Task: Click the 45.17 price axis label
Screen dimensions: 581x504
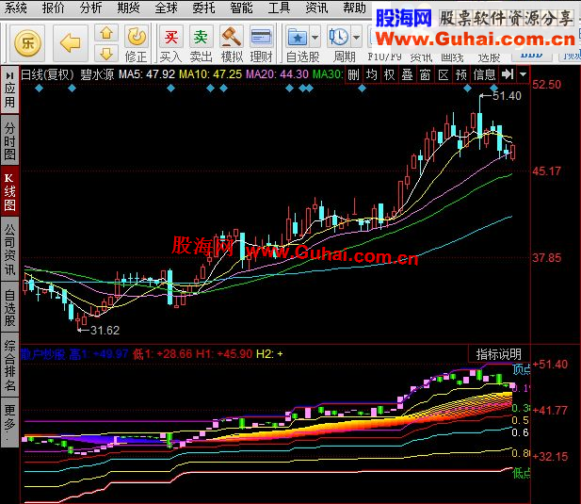Action: click(546, 171)
